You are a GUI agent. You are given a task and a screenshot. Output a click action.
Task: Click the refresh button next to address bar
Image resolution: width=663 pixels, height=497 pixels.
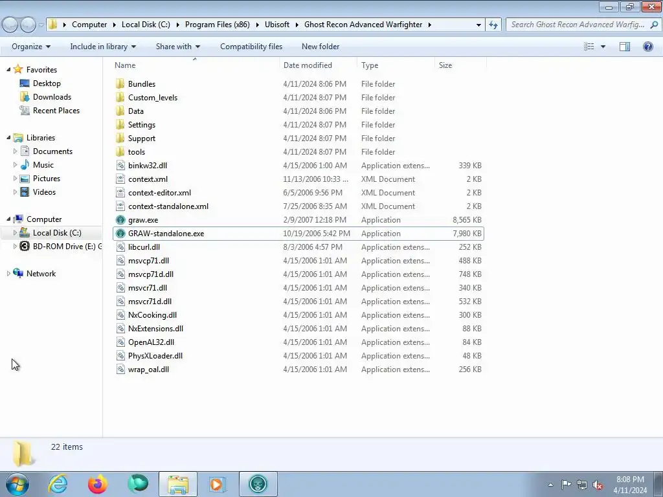coord(493,25)
